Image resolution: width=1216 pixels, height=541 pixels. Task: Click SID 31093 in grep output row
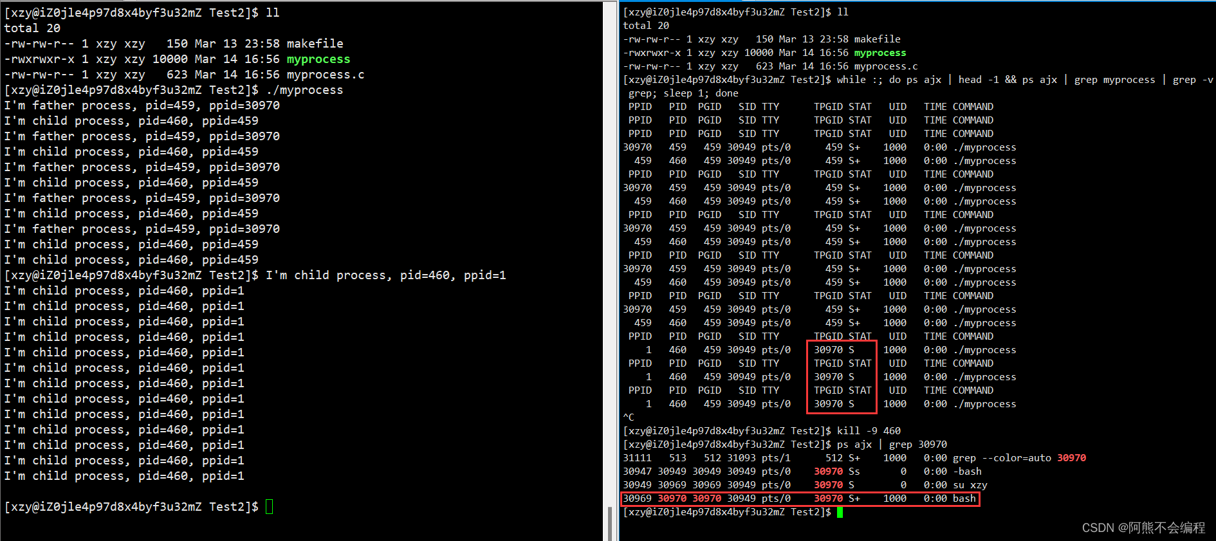point(741,458)
